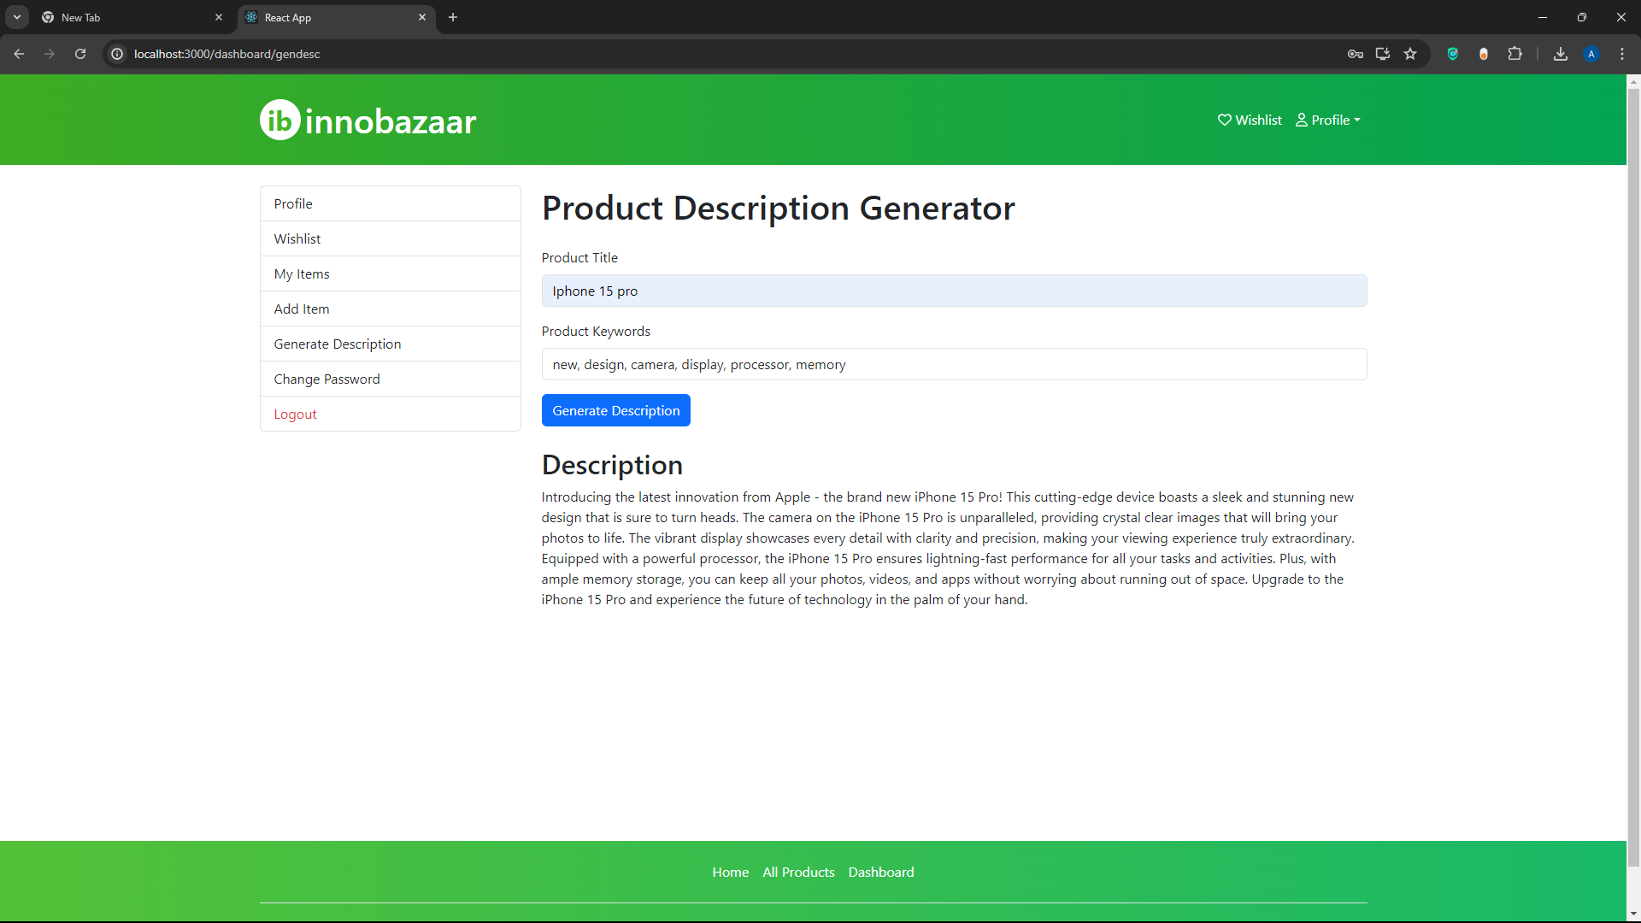Open Wishlist in the sidebar menu

(x=391, y=238)
